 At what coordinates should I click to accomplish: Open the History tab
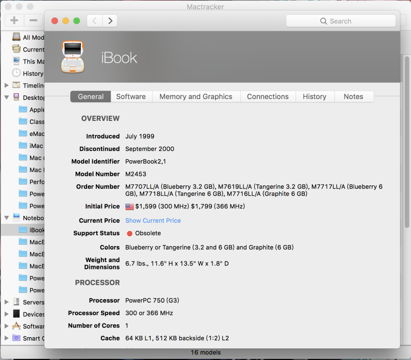point(314,97)
